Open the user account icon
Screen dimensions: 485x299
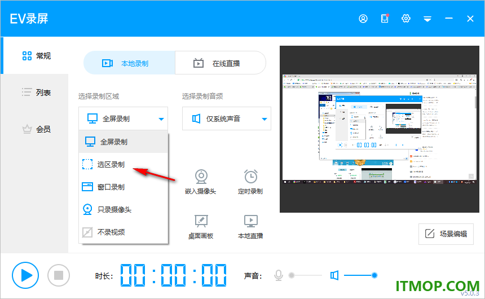coord(363,19)
